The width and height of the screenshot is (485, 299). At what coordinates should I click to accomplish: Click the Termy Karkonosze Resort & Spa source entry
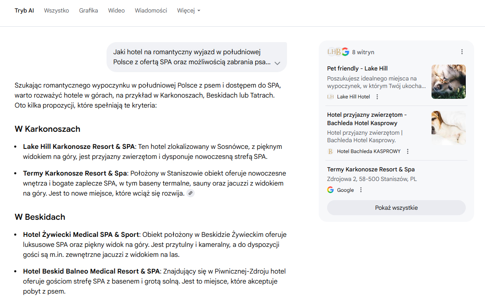[x=371, y=169]
